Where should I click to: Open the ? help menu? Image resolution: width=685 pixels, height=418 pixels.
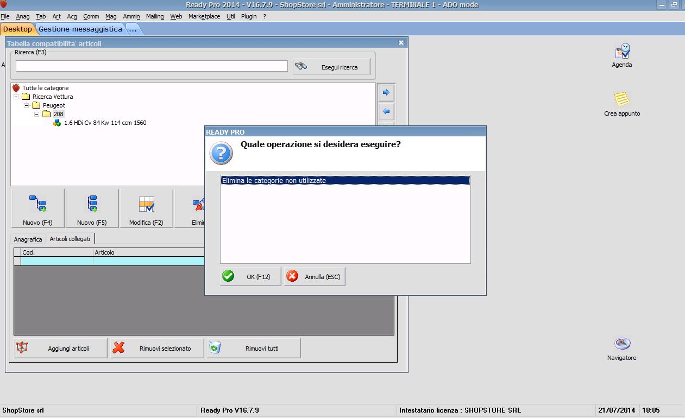(265, 16)
